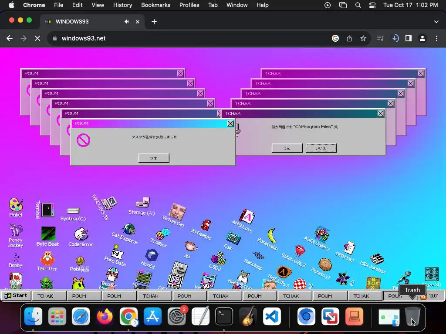Open macOS Control Center
Viewport: 446px width, 334px height.
(x=372, y=5)
